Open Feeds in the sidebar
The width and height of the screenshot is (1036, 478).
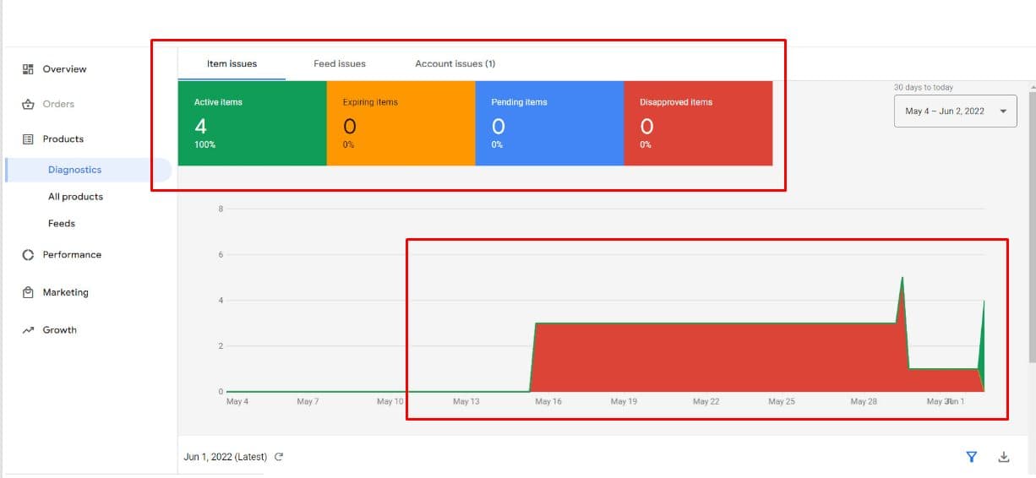tap(62, 224)
